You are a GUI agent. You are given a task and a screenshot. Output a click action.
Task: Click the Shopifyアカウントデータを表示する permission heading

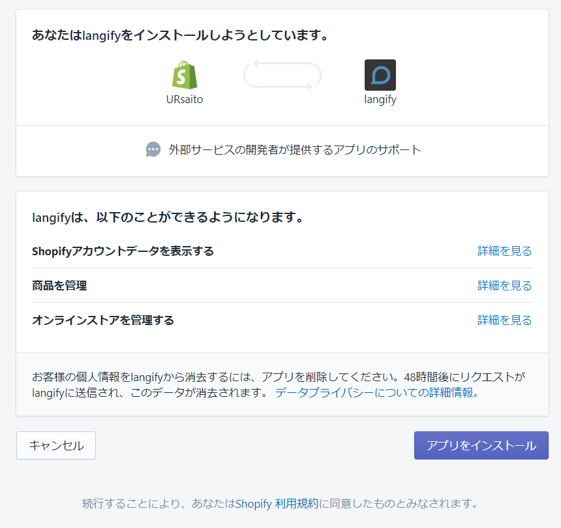(123, 251)
